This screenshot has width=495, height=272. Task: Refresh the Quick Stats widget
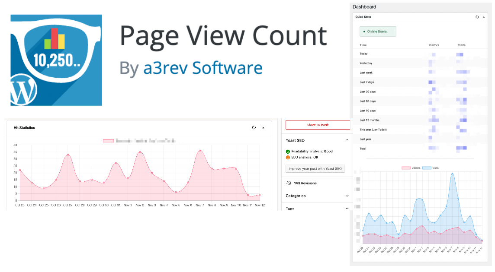(477, 17)
